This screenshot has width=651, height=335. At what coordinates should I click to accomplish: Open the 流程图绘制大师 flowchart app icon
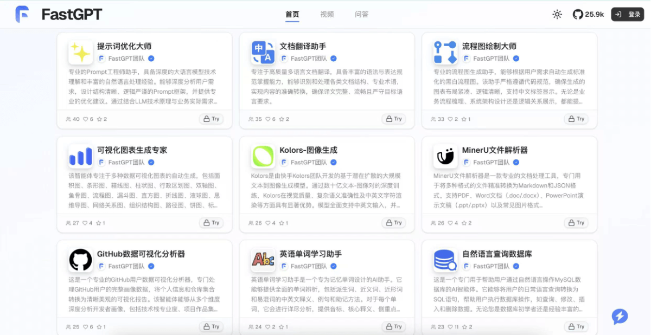[x=445, y=50]
